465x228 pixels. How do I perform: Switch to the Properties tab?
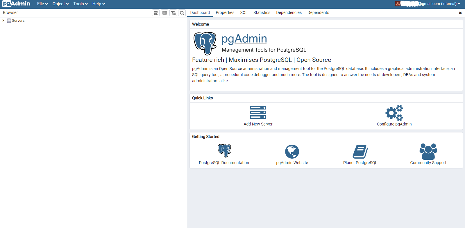click(225, 12)
